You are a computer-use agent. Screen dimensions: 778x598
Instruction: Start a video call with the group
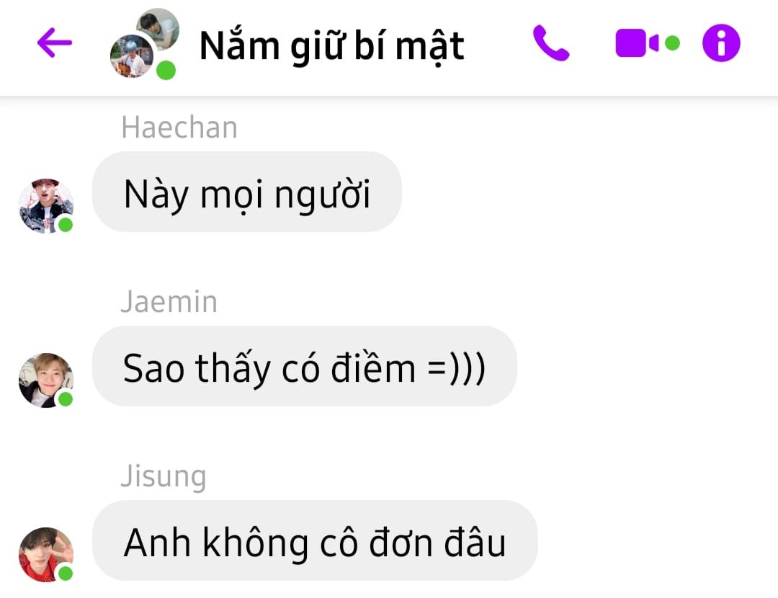[x=637, y=43]
